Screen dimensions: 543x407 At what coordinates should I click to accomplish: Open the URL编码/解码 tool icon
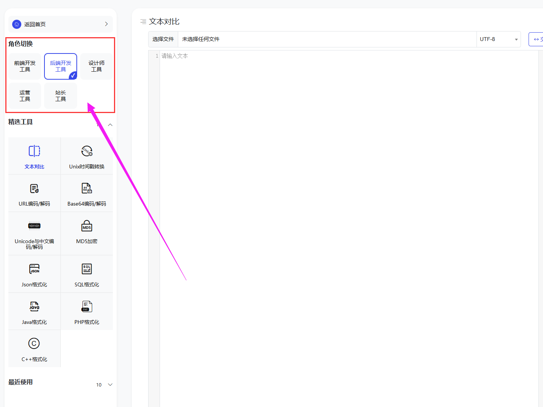point(34,189)
